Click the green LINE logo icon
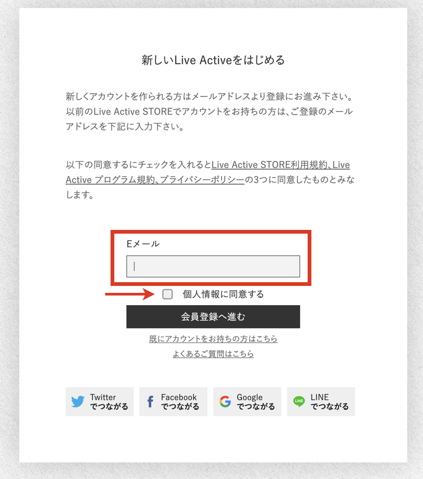Image resolution: width=423 pixels, height=479 pixels. 299,401
